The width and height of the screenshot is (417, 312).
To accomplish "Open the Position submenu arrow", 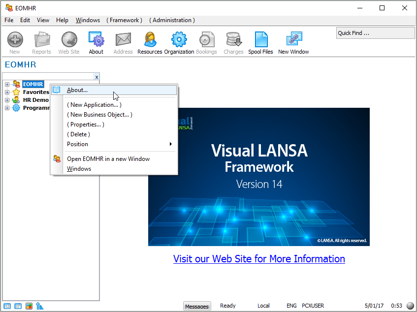I will coord(171,144).
